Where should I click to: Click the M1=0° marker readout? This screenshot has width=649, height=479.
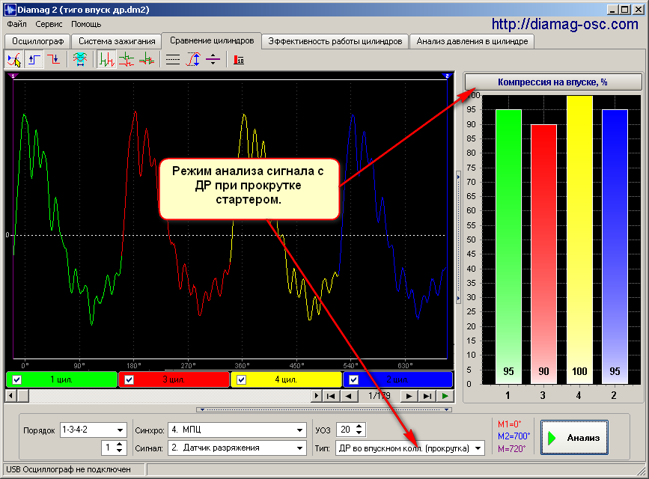510,424
